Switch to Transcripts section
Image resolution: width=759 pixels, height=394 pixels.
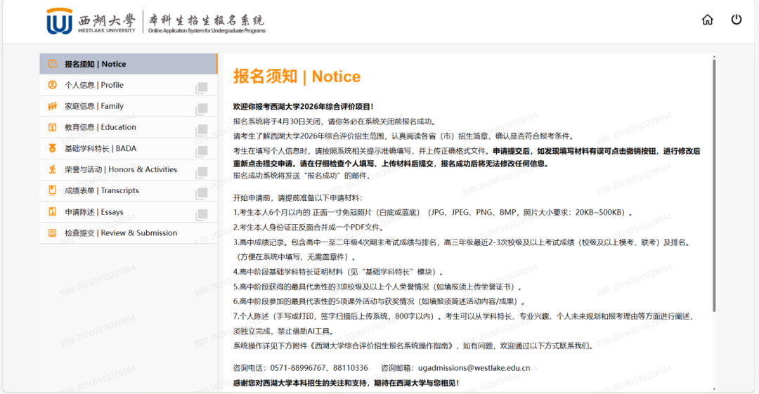102,190
